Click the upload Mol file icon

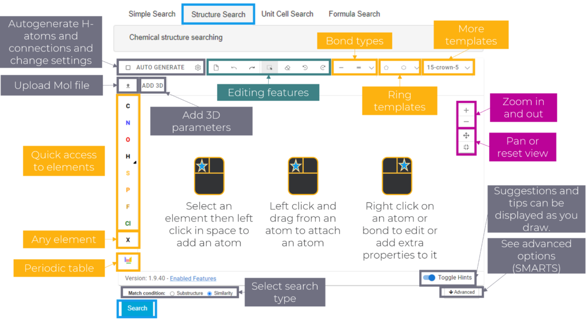point(127,85)
